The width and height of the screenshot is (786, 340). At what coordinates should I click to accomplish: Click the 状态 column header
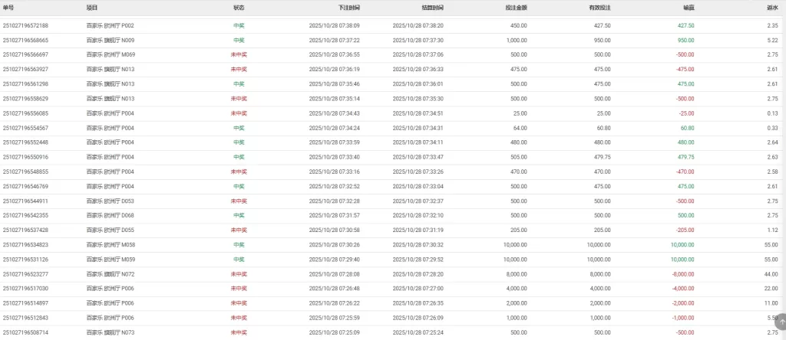[x=239, y=8]
